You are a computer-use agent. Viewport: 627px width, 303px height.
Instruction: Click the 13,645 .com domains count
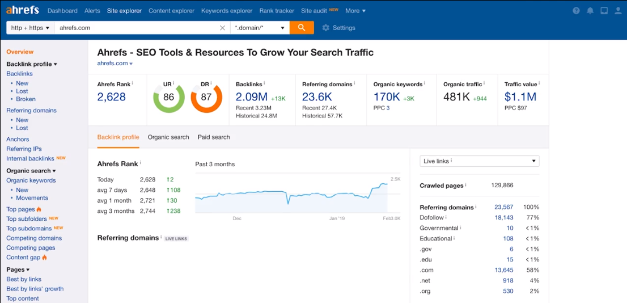(x=504, y=270)
